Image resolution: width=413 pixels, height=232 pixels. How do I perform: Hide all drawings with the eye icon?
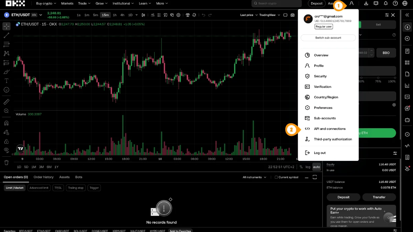6,150
